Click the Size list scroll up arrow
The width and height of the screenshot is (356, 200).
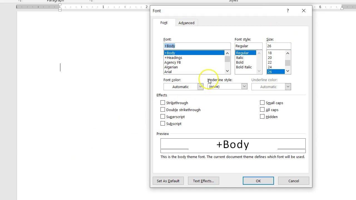pyautogui.click(x=288, y=53)
